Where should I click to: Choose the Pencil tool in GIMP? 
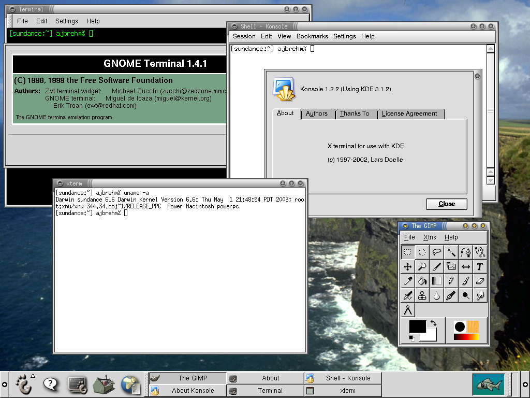coord(451,281)
